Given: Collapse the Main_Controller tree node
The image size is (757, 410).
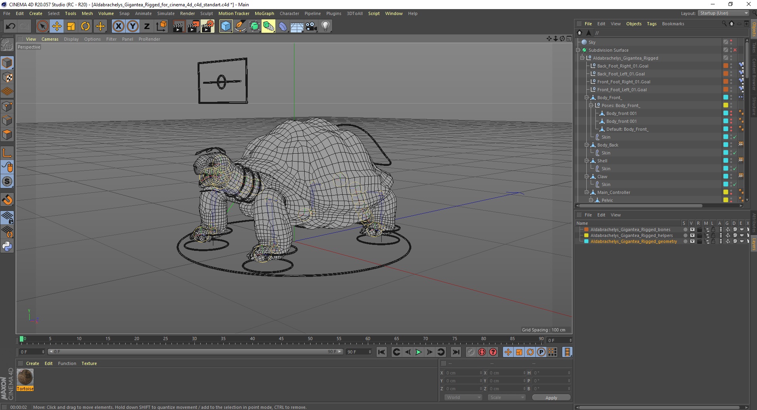Looking at the screenshot, I should tap(587, 192).
